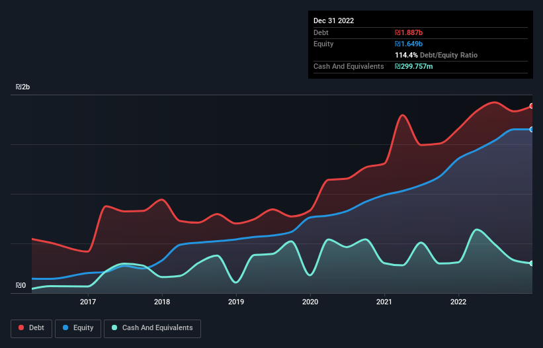This screenshot has height=348, width=543.
Task: Toggle the Equity legend button
Action: point(78,328)
